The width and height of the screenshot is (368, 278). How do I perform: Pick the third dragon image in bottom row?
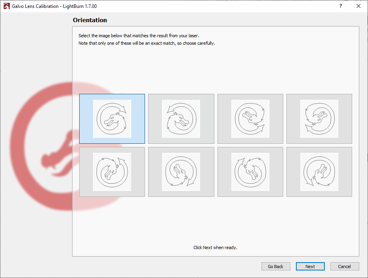point(250,172)
